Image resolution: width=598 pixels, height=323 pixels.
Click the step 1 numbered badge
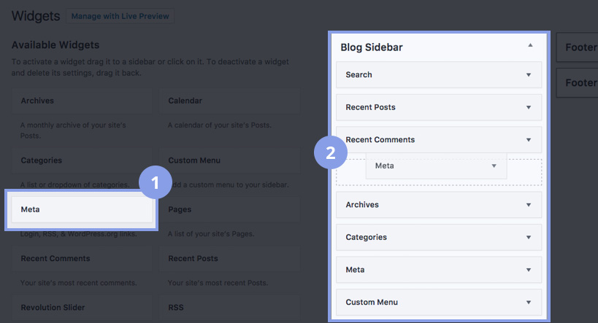pyautogui.click(x=154, y=182)
